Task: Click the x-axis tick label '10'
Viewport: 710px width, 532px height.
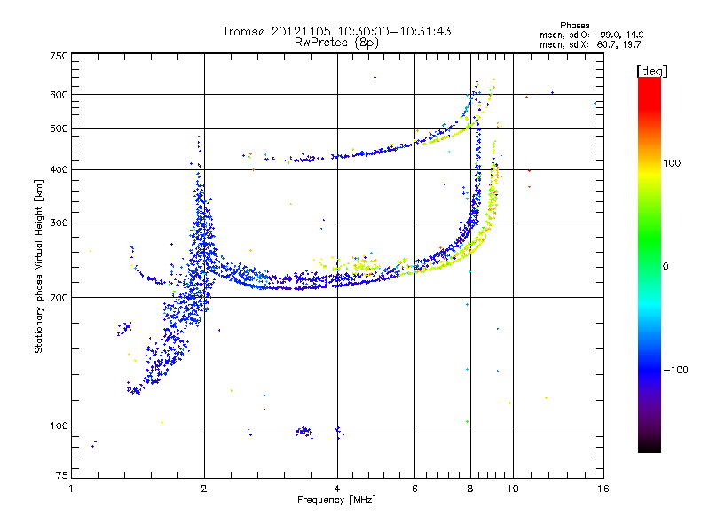Action: coord(513,489)
